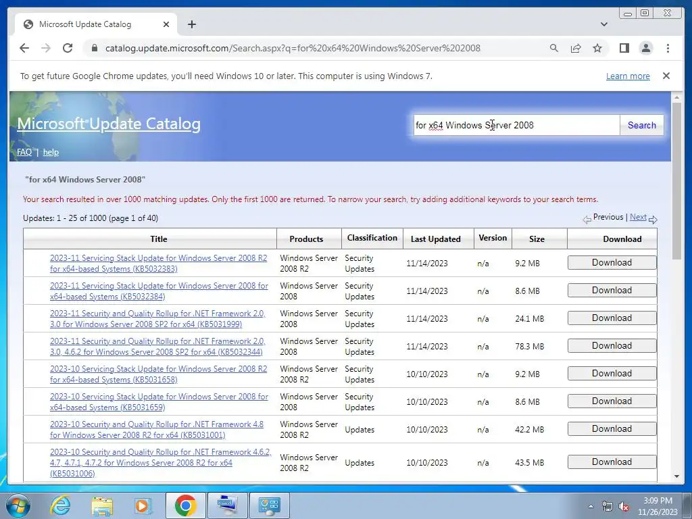Viewport: 692px width, 519px height.
Task: Open the Windows Start menu
Action: (18, 505)
